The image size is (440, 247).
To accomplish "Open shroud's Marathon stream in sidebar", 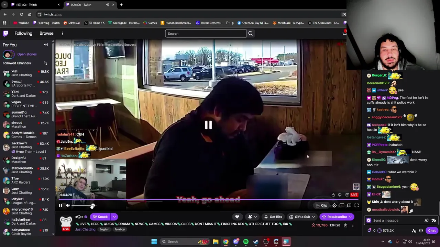I will click(26, 125).
